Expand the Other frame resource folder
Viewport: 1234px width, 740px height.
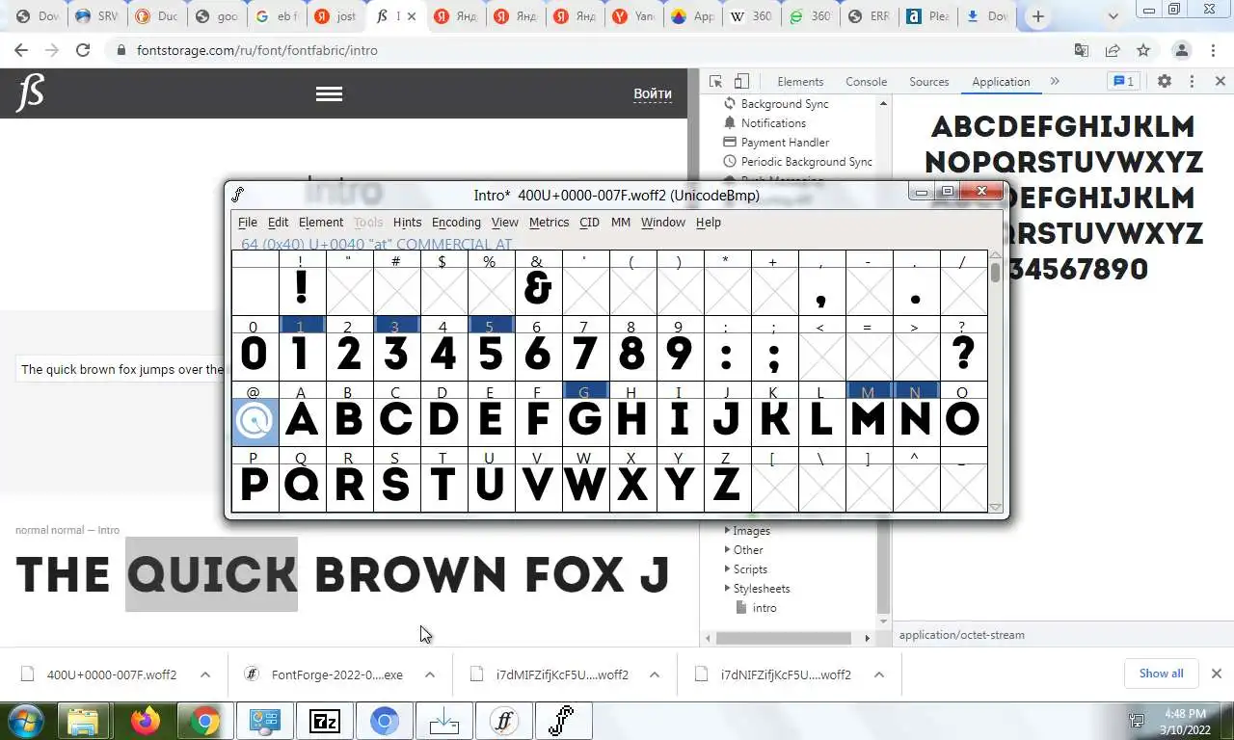[728, 550]
